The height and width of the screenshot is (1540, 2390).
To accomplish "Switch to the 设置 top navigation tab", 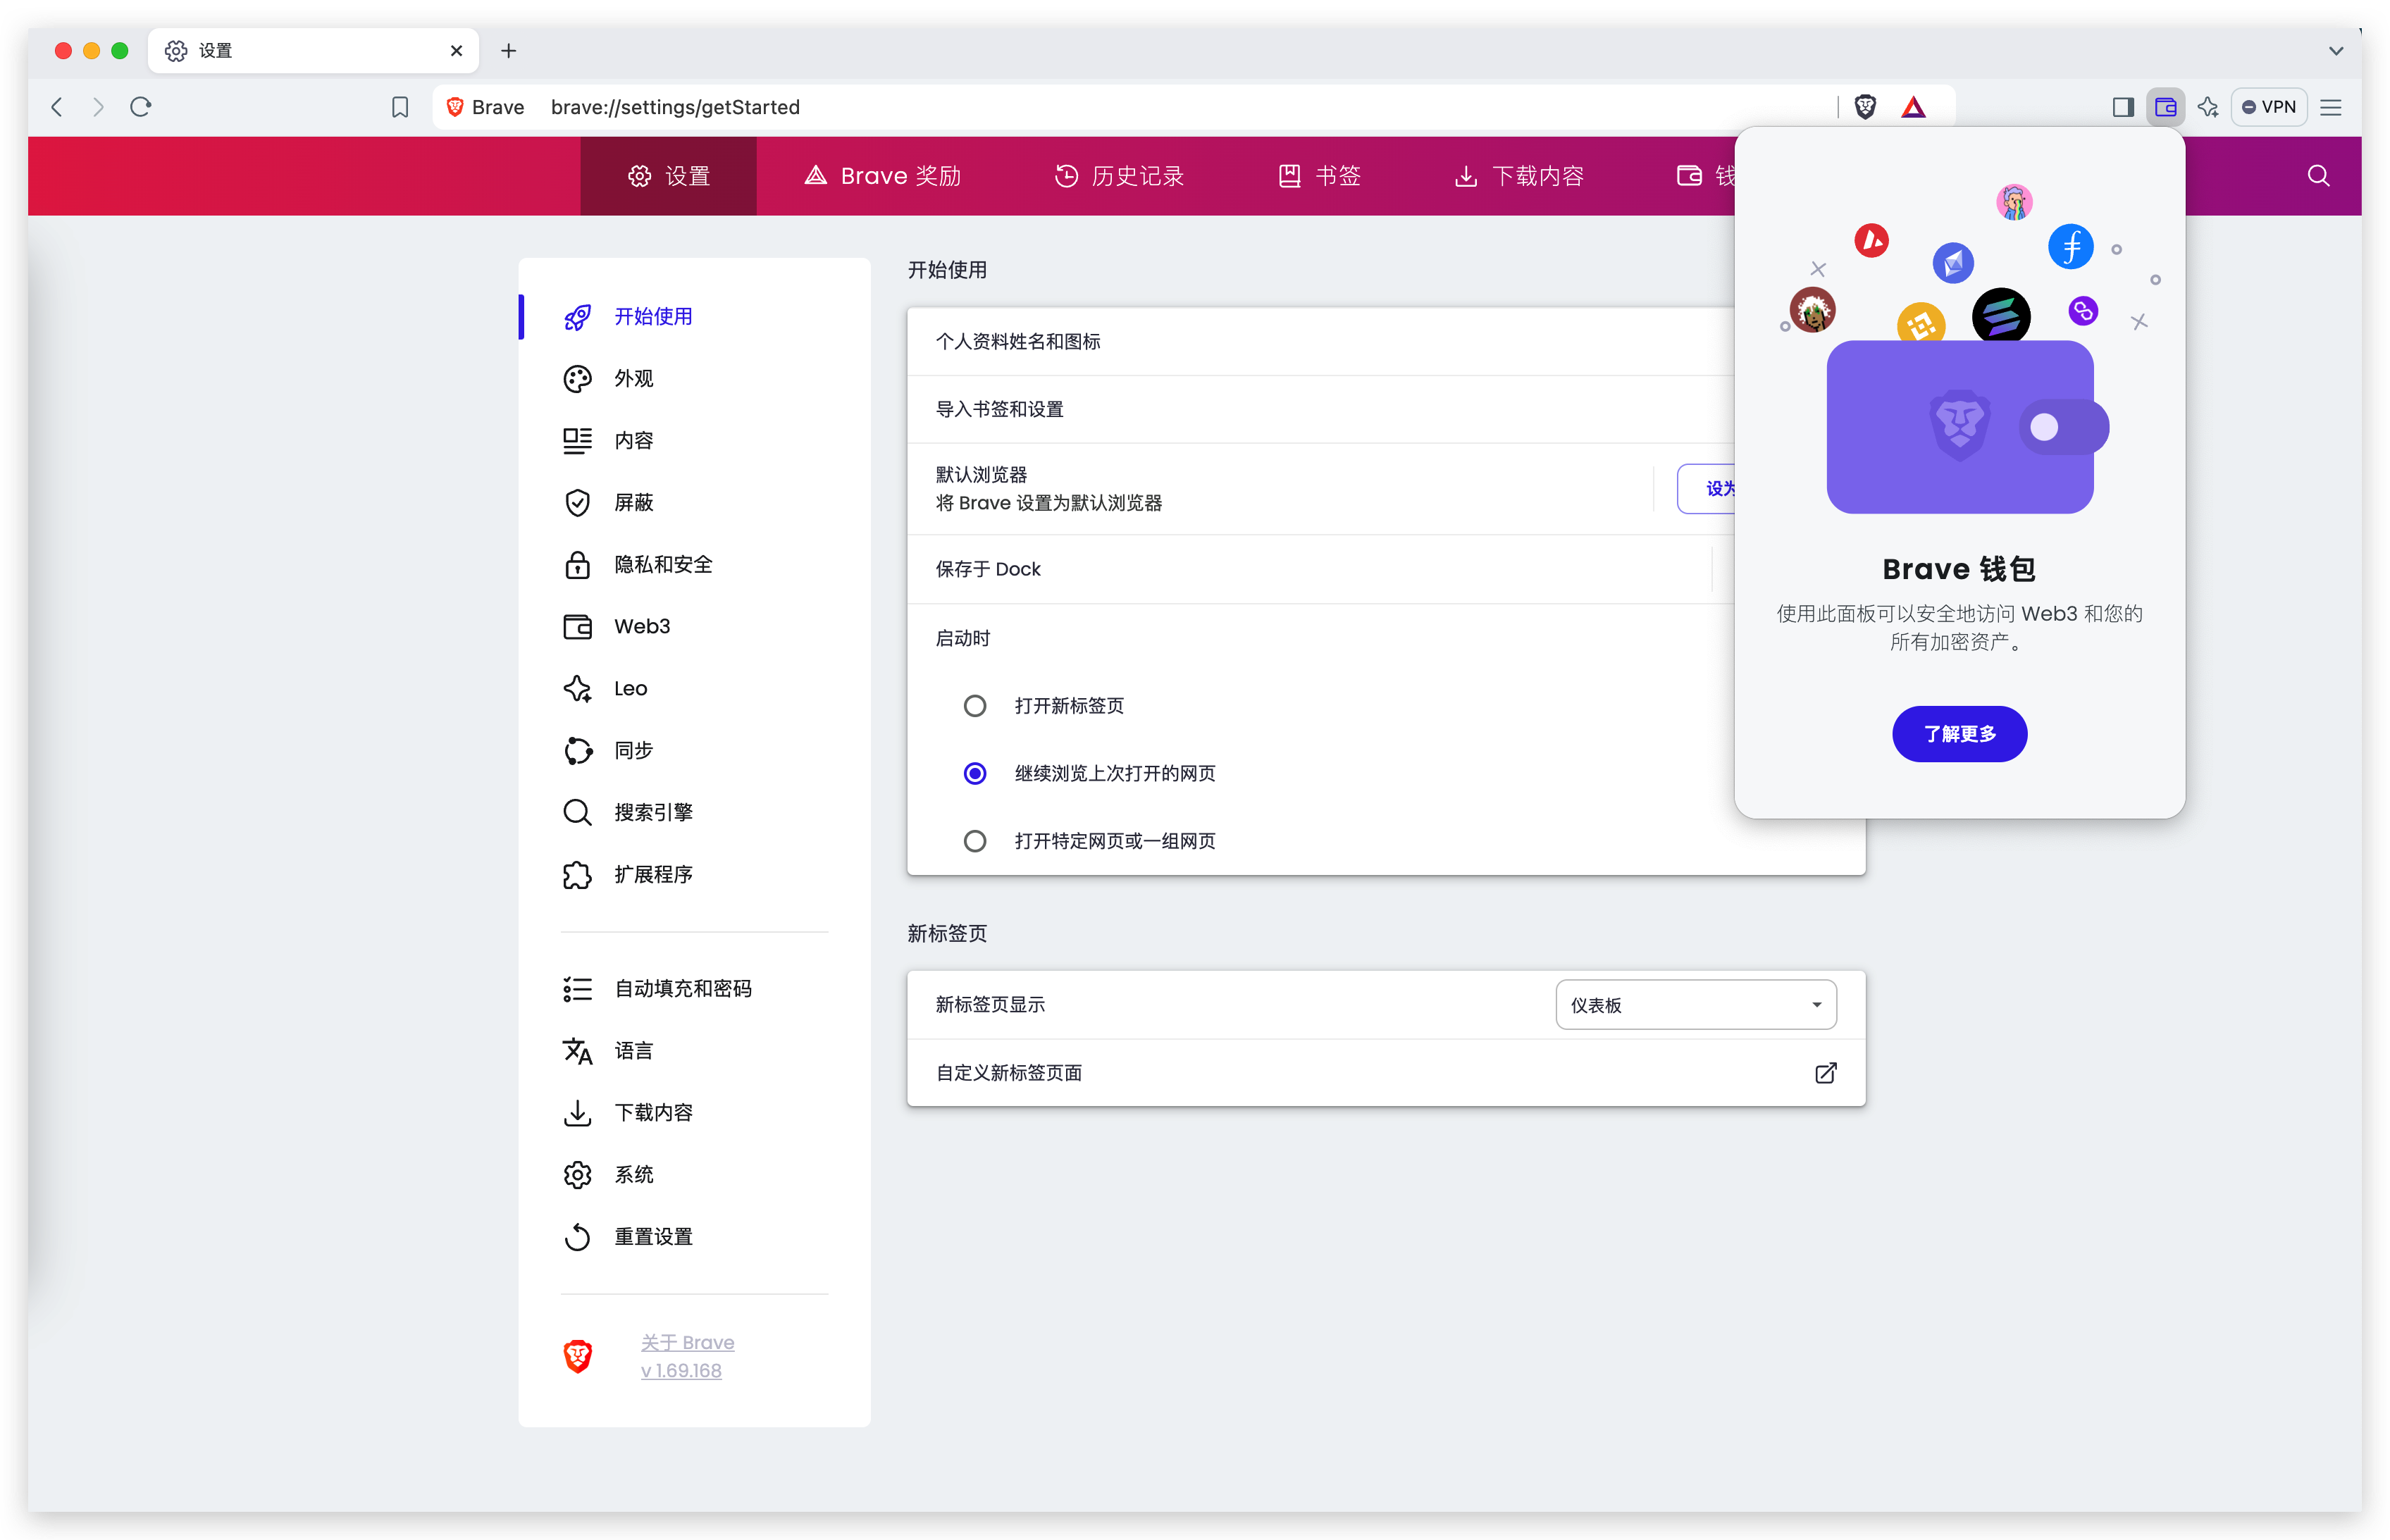I will click(668, 176).
